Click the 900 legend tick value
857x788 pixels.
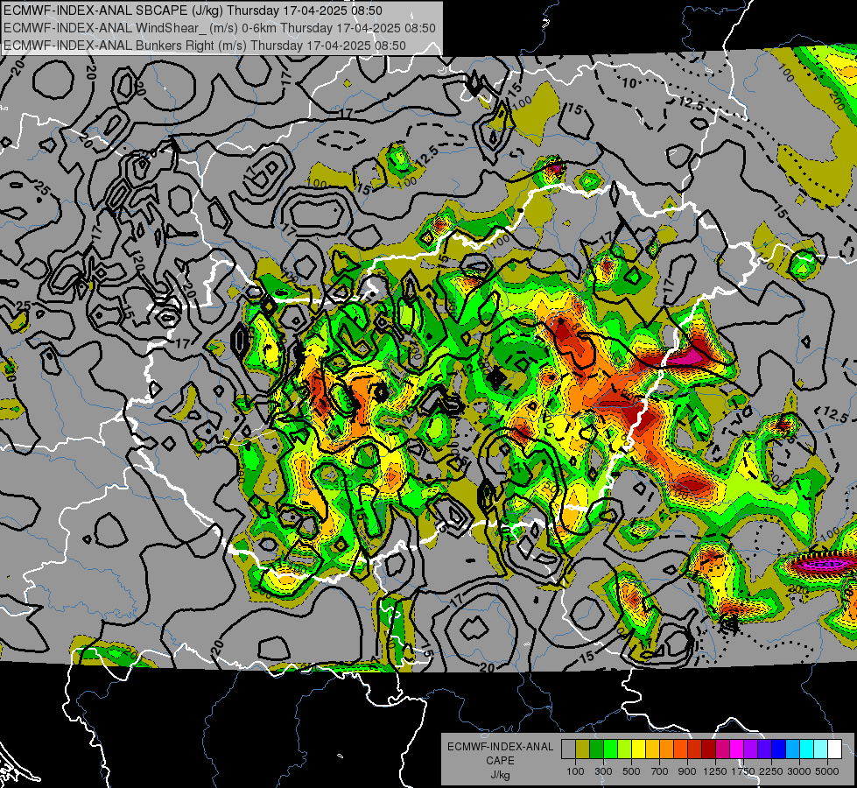point(687,771)
